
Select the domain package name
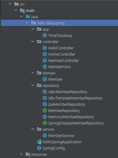(49, 73)
